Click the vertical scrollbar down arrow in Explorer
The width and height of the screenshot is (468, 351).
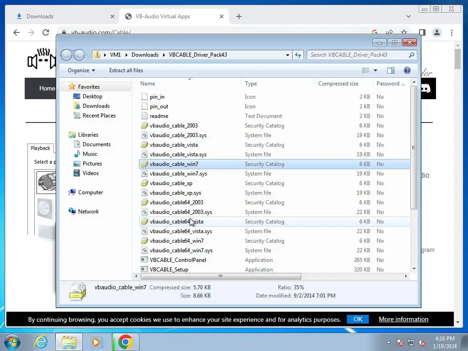414,269
